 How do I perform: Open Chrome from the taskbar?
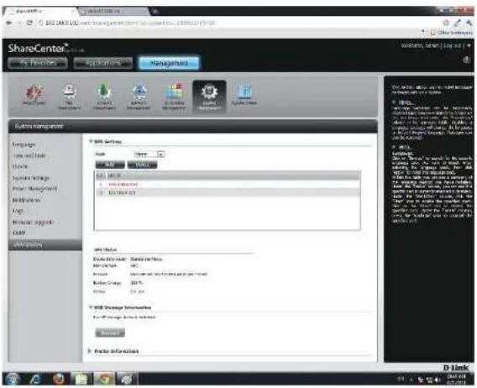[104, 379]
